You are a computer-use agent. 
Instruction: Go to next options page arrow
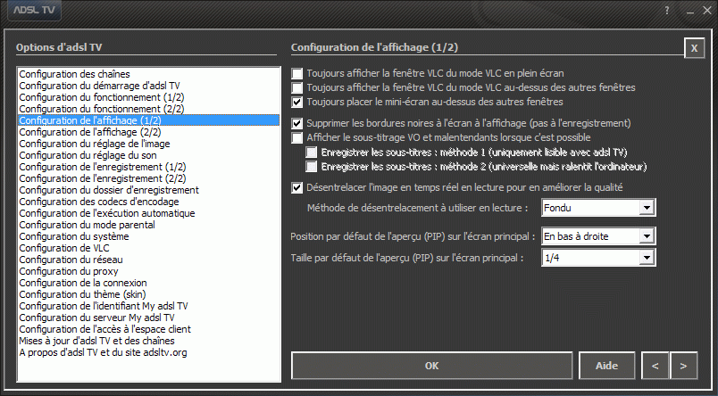[x=683, y=366]
